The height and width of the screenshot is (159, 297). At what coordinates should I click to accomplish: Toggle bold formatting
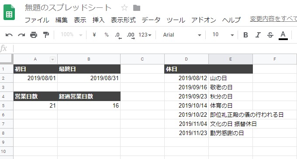pyautogui.click(x=245, y=35)
